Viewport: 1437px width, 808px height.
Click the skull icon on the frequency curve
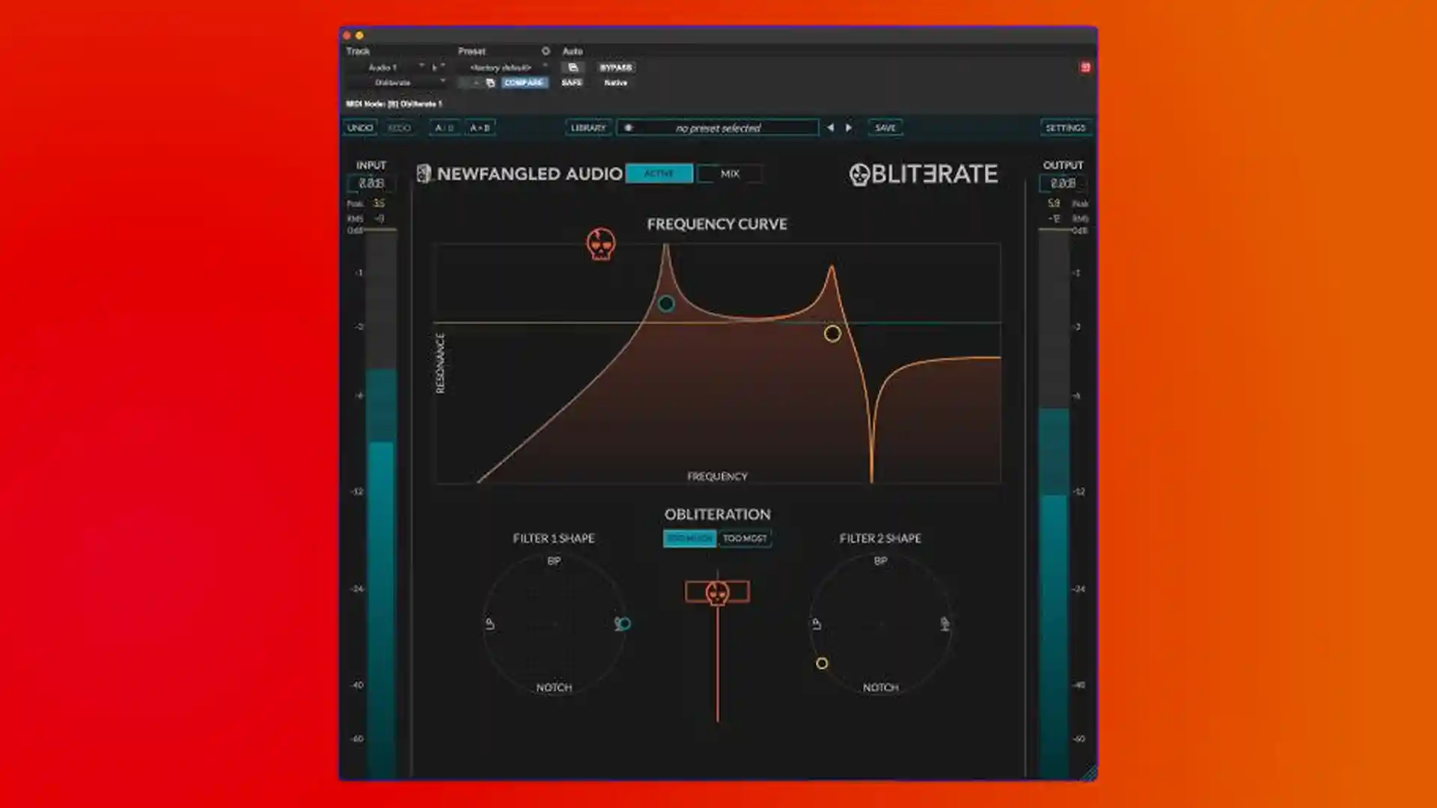(600, 244)
